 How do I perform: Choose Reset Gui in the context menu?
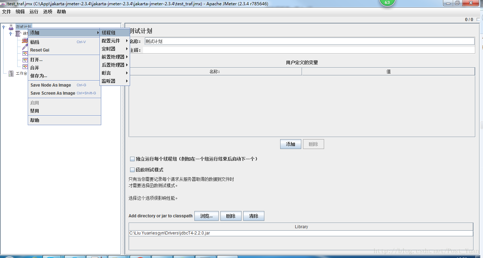point(64,50)
